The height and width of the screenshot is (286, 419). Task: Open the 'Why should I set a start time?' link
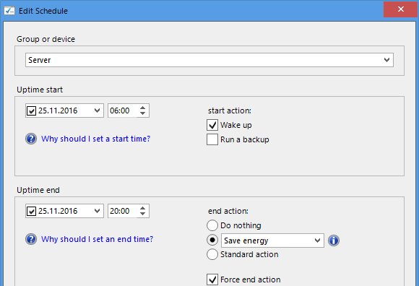click(x=95, y=139)
